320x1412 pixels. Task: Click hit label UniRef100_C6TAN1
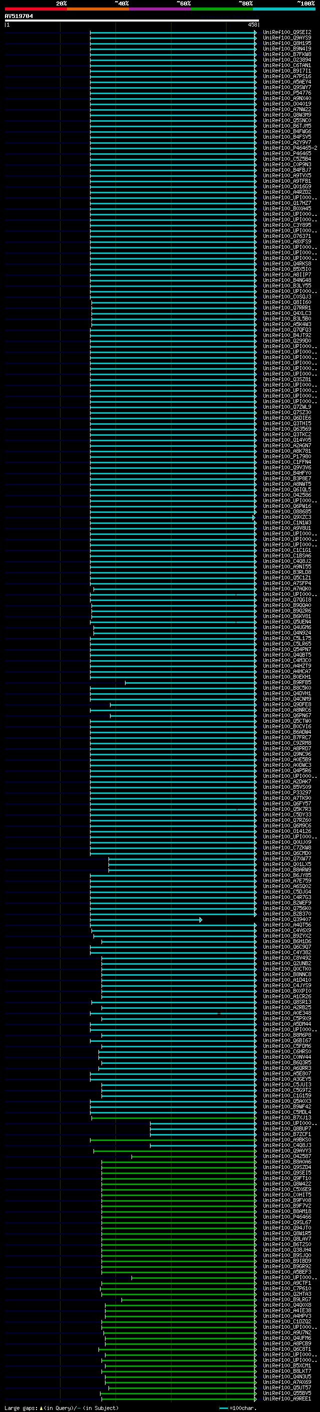tap(287, 65)
